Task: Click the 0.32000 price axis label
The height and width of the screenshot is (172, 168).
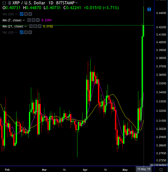Action: point(161,111)
